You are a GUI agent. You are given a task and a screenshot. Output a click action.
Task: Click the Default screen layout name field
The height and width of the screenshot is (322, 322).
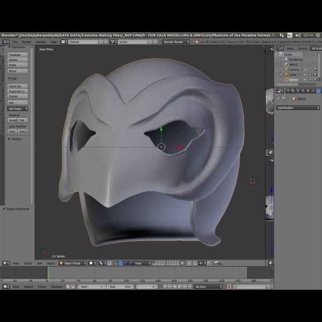(x=83, y=42)
